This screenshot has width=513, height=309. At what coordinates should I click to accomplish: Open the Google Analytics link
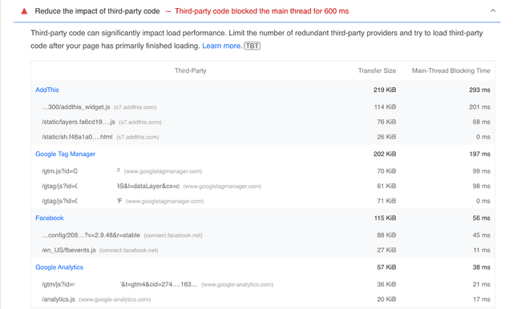pyautogui.click(x=59, y=267)
